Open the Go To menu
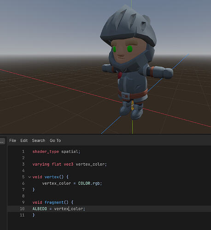211x230 pixels. [55, 140]
